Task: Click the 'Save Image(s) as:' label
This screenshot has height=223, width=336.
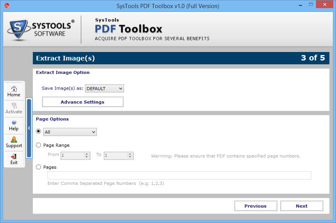Action: point(62,88)
